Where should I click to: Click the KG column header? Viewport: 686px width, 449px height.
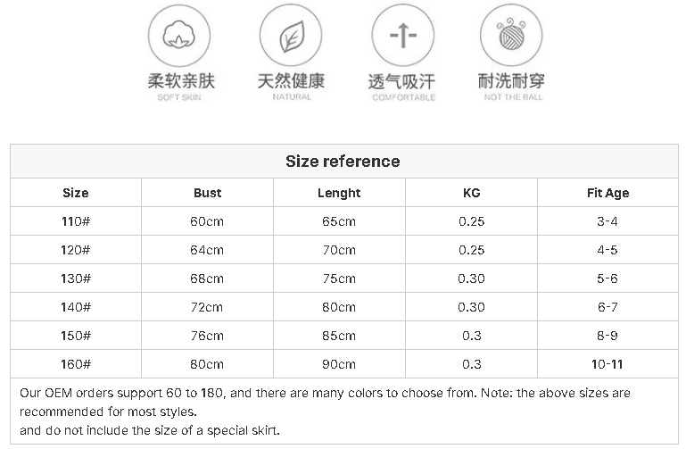click(472, 193)
